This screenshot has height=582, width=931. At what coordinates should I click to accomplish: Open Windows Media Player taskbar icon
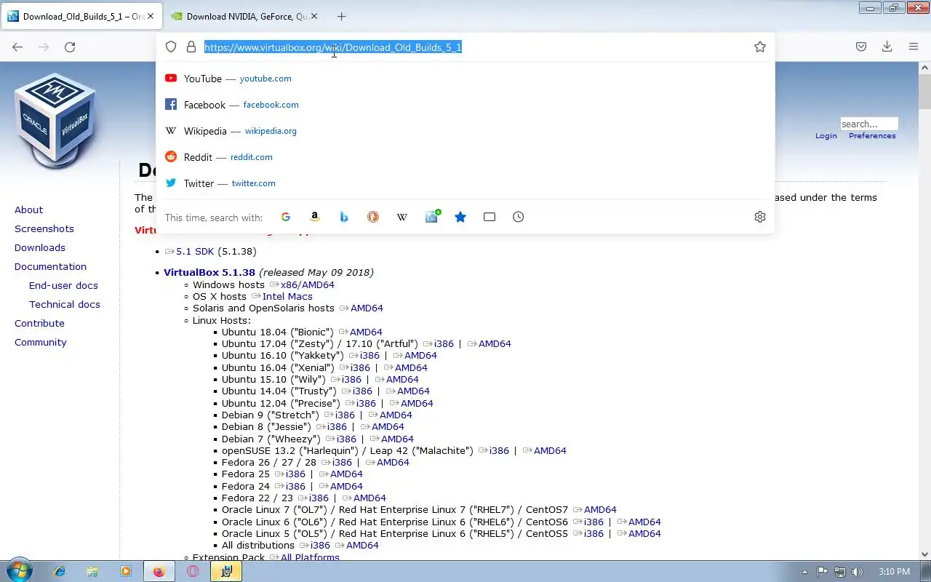click(x=125, y=572)
